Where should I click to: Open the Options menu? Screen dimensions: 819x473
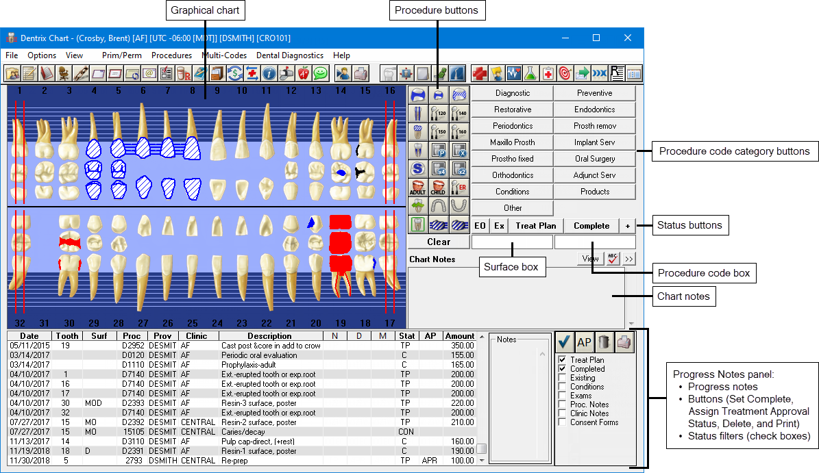[42, 55]
